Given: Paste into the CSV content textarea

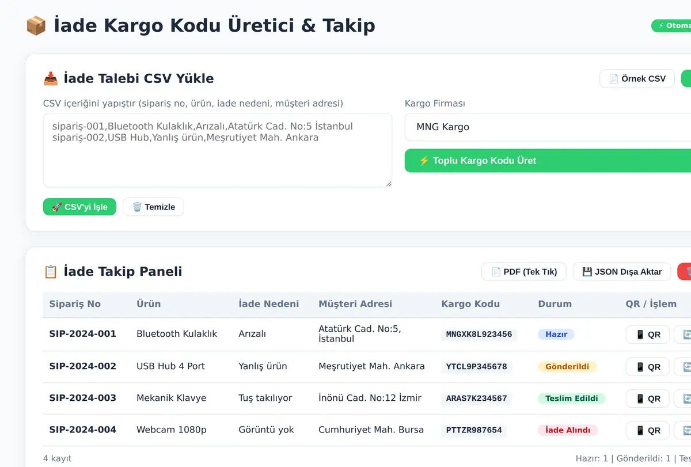Looking at the screenshot, I should pyautogui.click(x=218, y=150).
